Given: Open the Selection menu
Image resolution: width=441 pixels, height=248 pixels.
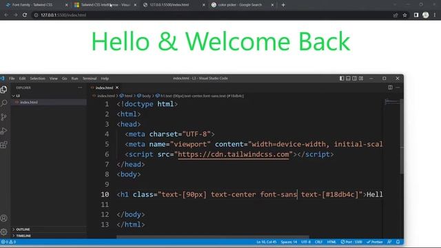Looking at the screenshot, I should (37, 79).
